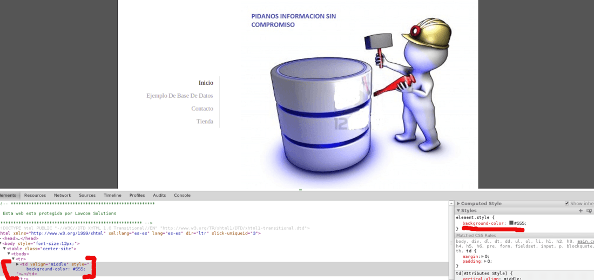Add a new style rule with plus icon
594x280 pixels.
click(580, 211)
